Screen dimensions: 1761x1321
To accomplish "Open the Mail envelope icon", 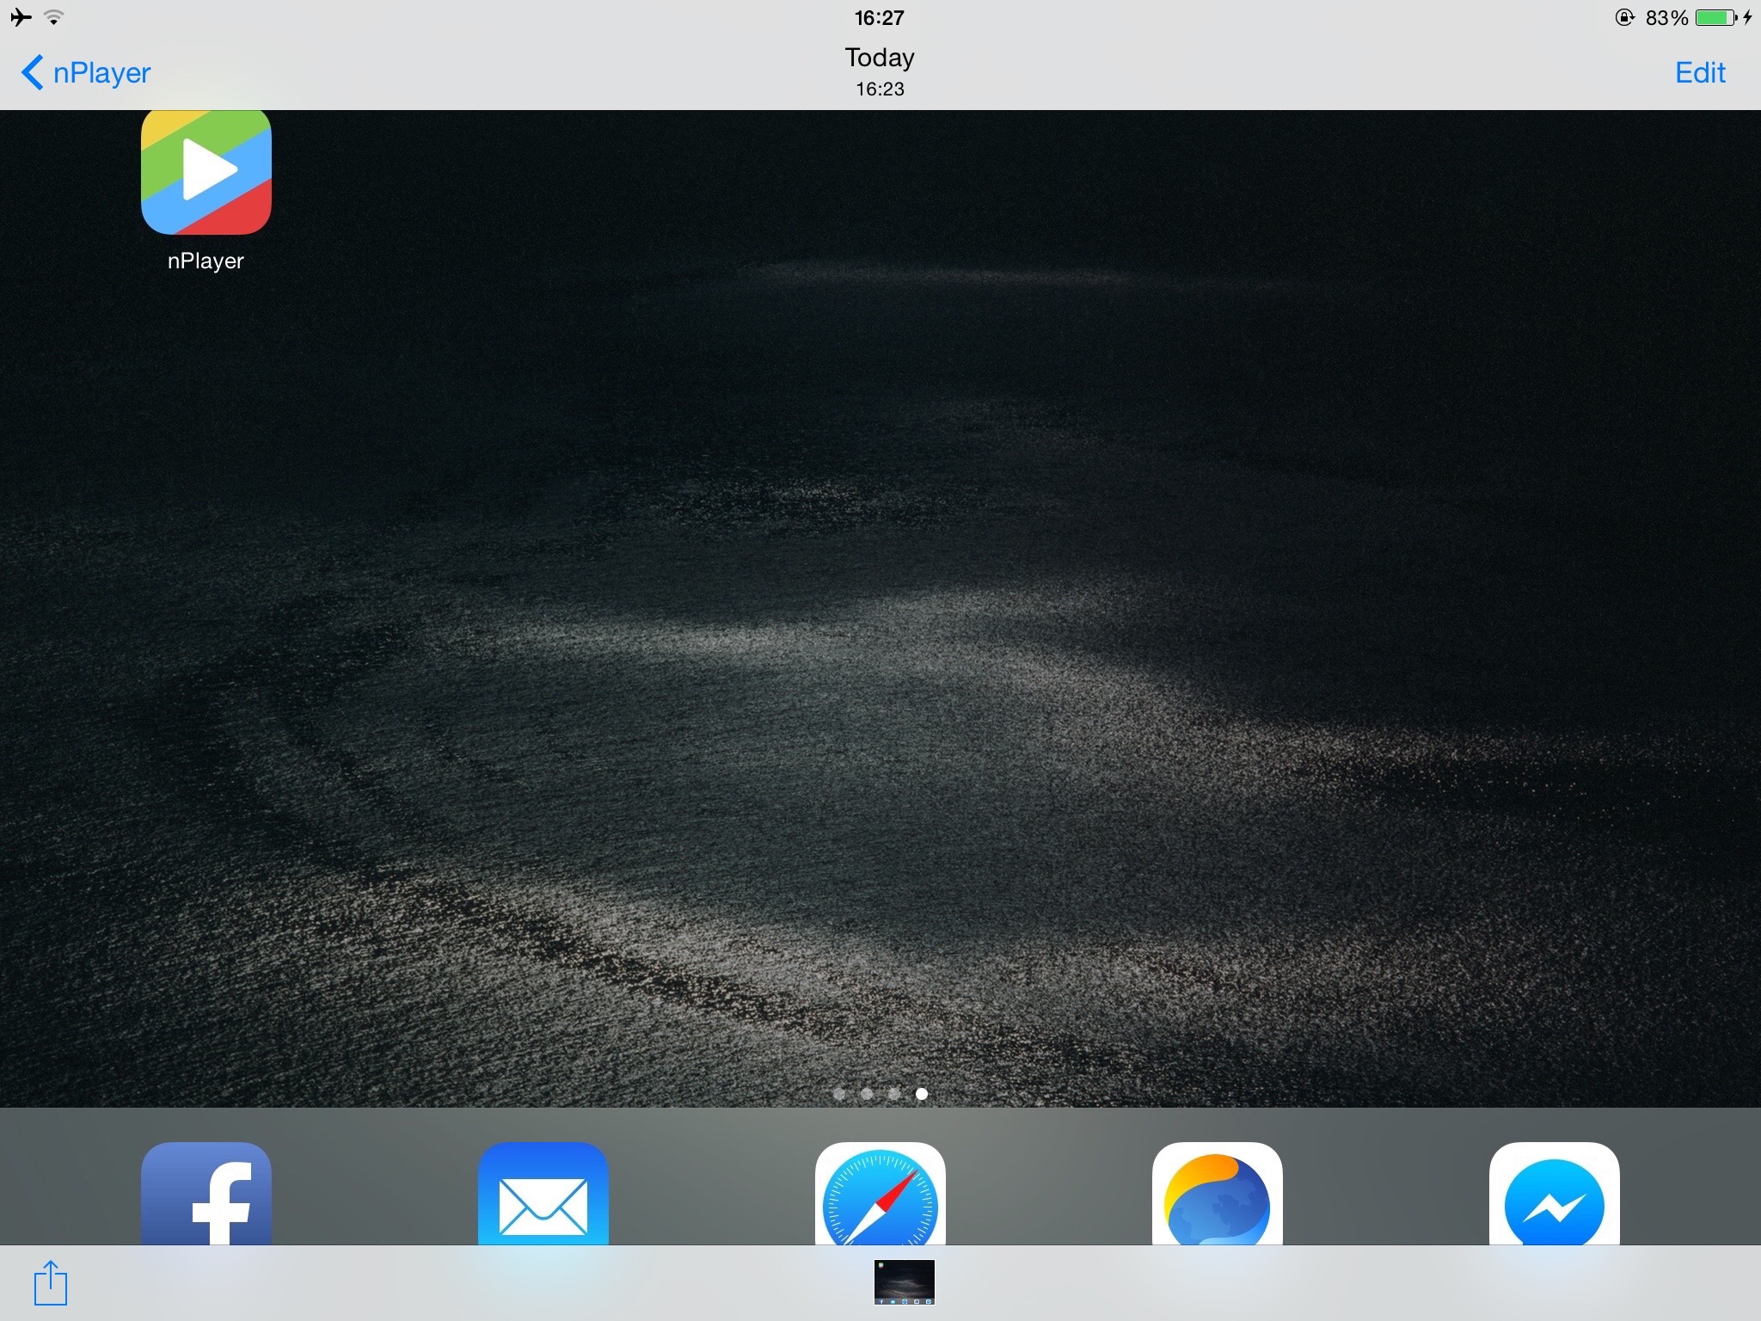I will point(543,1195).
